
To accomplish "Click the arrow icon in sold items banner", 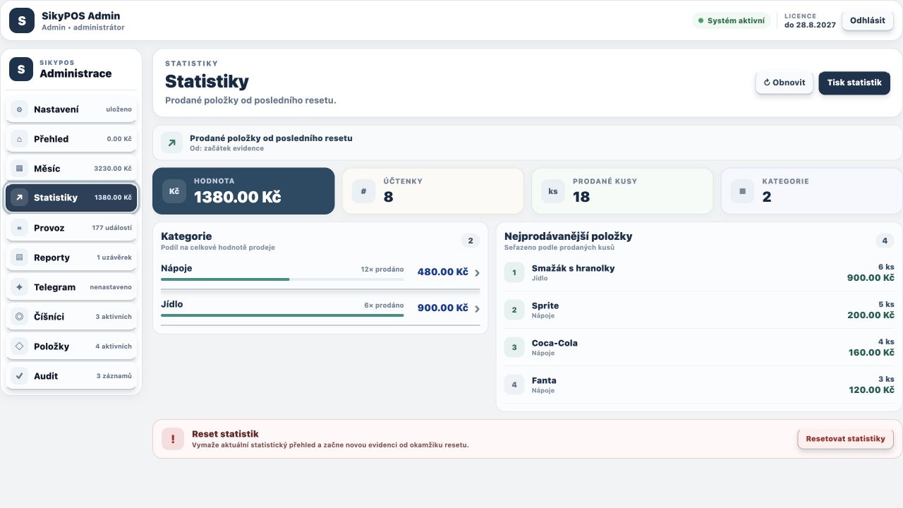I will [171, 143].
